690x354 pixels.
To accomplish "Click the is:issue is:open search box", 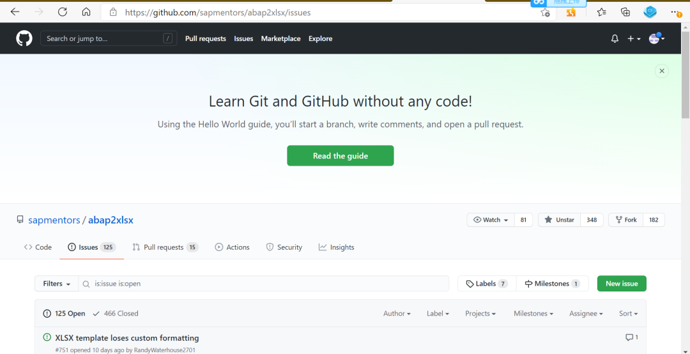I will pyautogui.click(x=264, y=284).
